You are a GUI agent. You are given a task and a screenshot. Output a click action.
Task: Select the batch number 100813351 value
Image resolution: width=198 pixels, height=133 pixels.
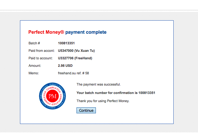click(66, 43)
